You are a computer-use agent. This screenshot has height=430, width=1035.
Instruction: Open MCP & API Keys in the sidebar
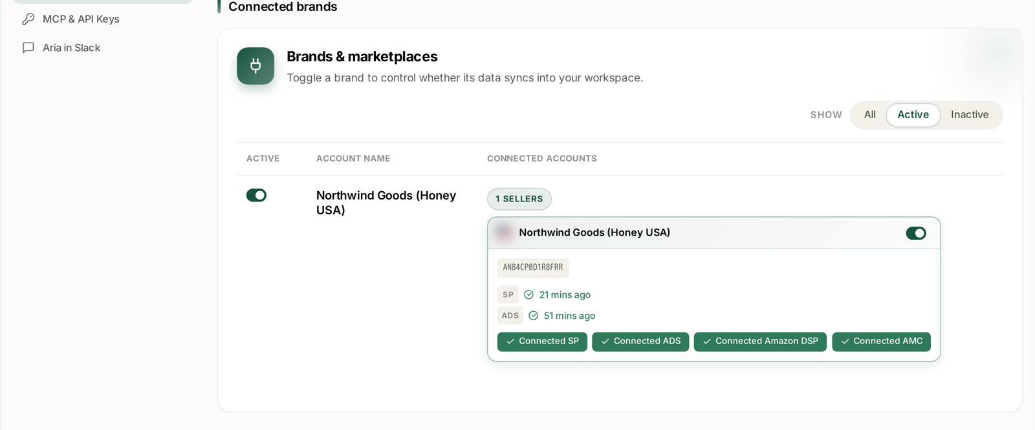(81, 19)
